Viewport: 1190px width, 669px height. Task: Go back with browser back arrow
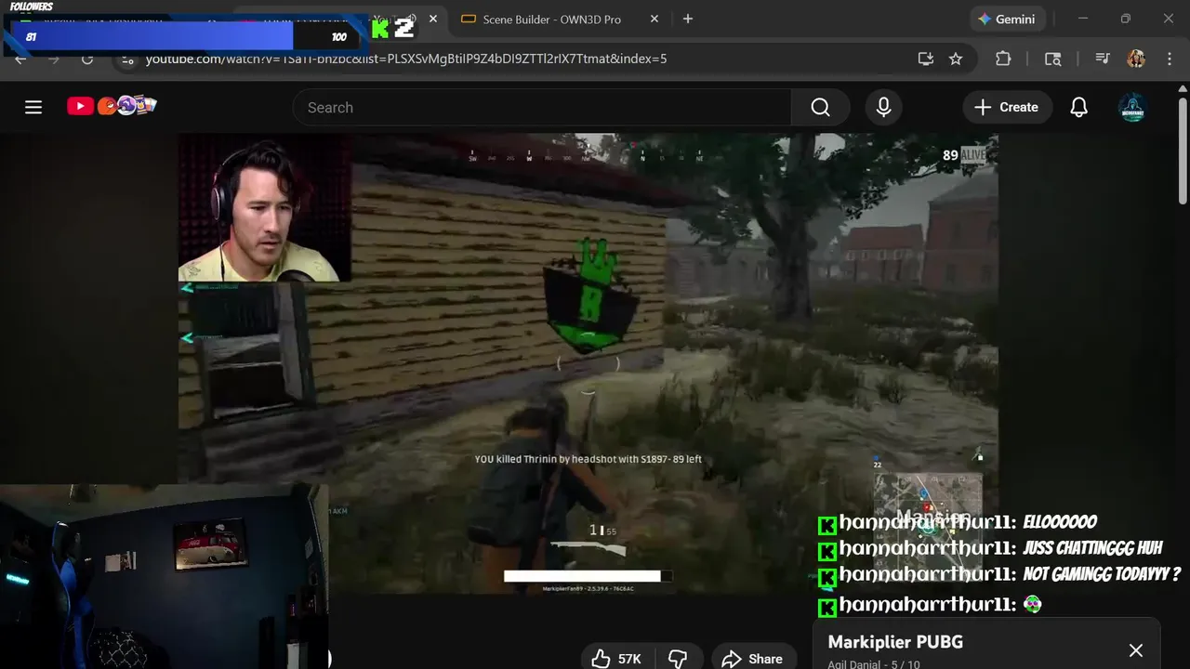pos(20,59)
